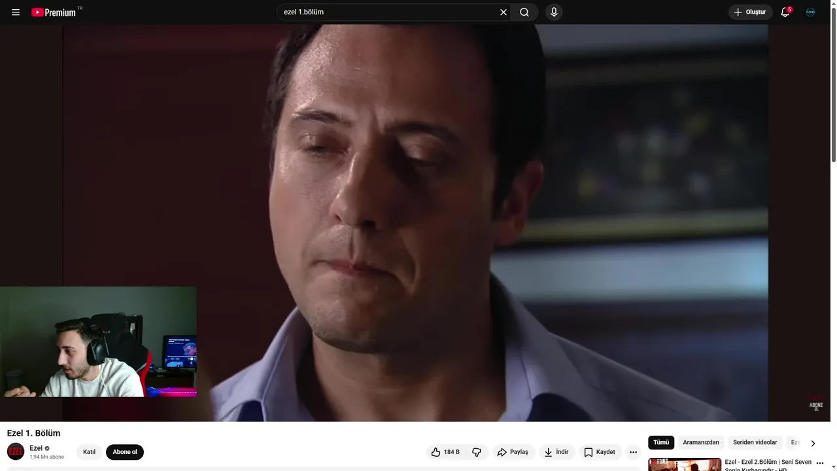Open the Oluştur create button

(751, 12)
